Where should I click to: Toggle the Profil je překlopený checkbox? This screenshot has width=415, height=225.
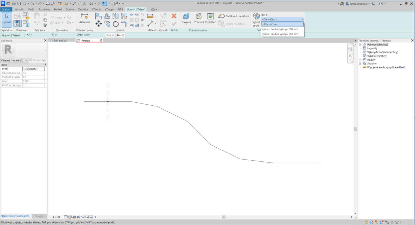tap(25, 85)
